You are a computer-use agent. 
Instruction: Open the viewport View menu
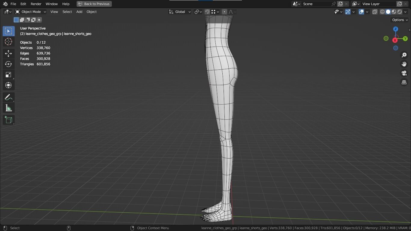54,12
